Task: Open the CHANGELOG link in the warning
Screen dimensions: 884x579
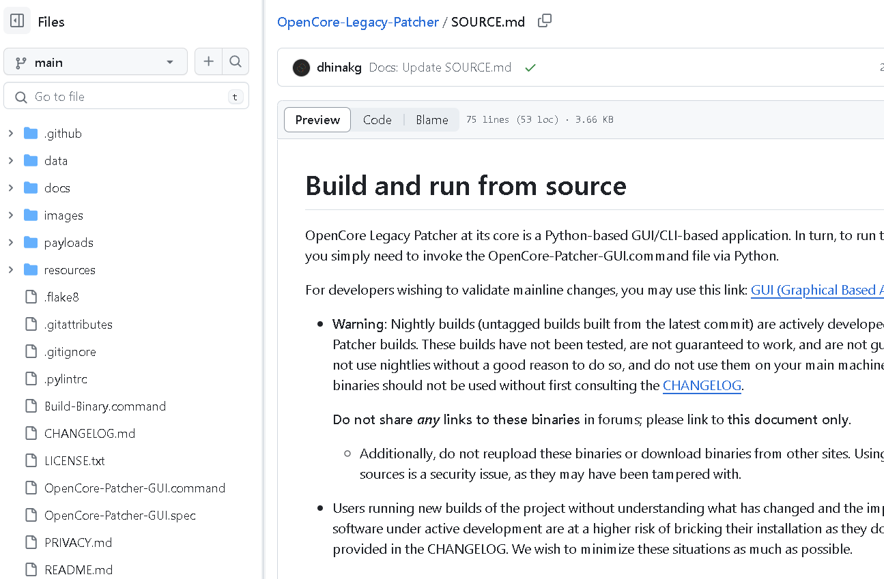Action: [702, 385]
